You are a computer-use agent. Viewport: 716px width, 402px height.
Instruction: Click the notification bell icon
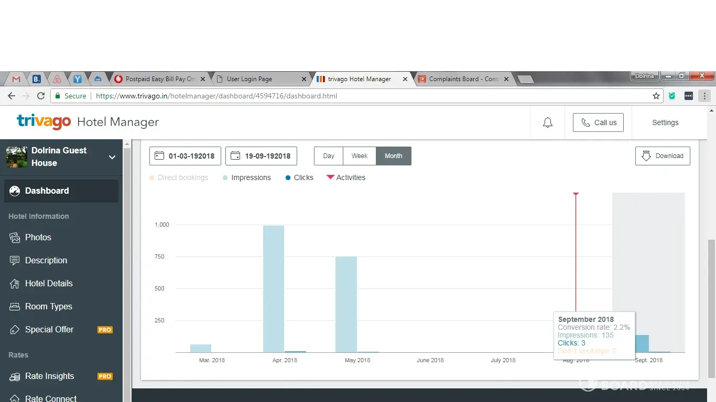click(547, 122)
